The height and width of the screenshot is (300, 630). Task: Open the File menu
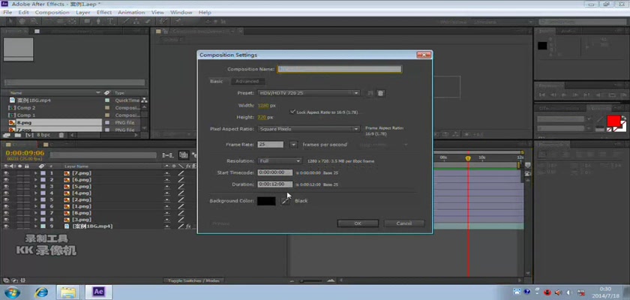point(7,13)
